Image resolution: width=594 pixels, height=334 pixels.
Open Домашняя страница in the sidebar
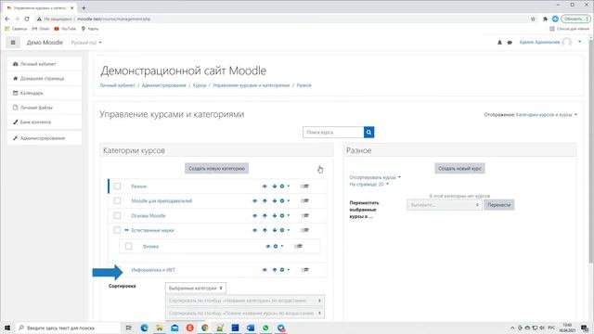pyautogui.click(x=45, y=78)
